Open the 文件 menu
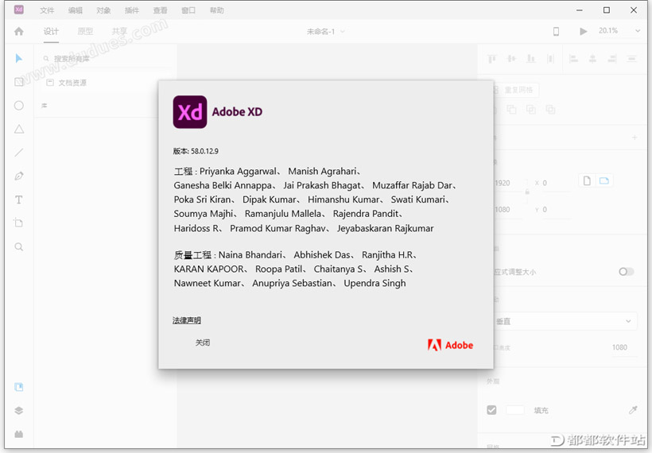The image size is (652, 453). pos(47,10)
